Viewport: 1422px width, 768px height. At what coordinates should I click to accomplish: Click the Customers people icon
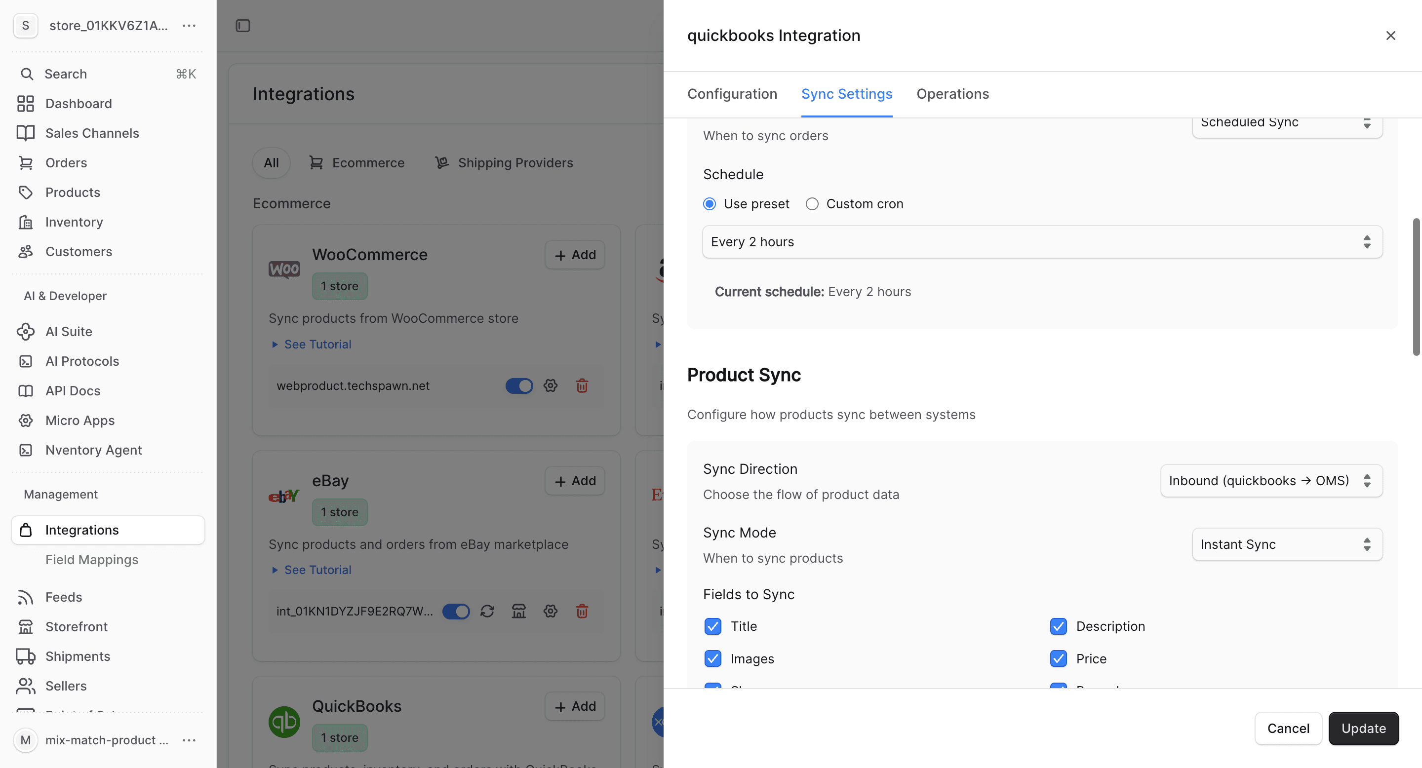(25, 252)
